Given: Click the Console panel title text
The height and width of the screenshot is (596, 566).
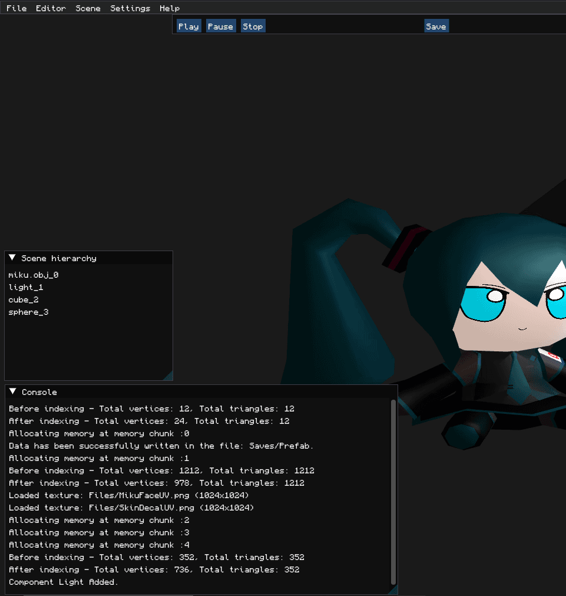Looking at the screenshot, I should point(39,392).
